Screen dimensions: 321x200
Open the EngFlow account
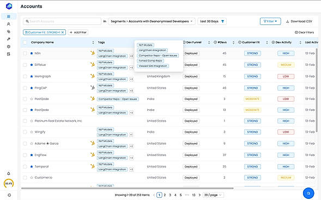(40, 155)
